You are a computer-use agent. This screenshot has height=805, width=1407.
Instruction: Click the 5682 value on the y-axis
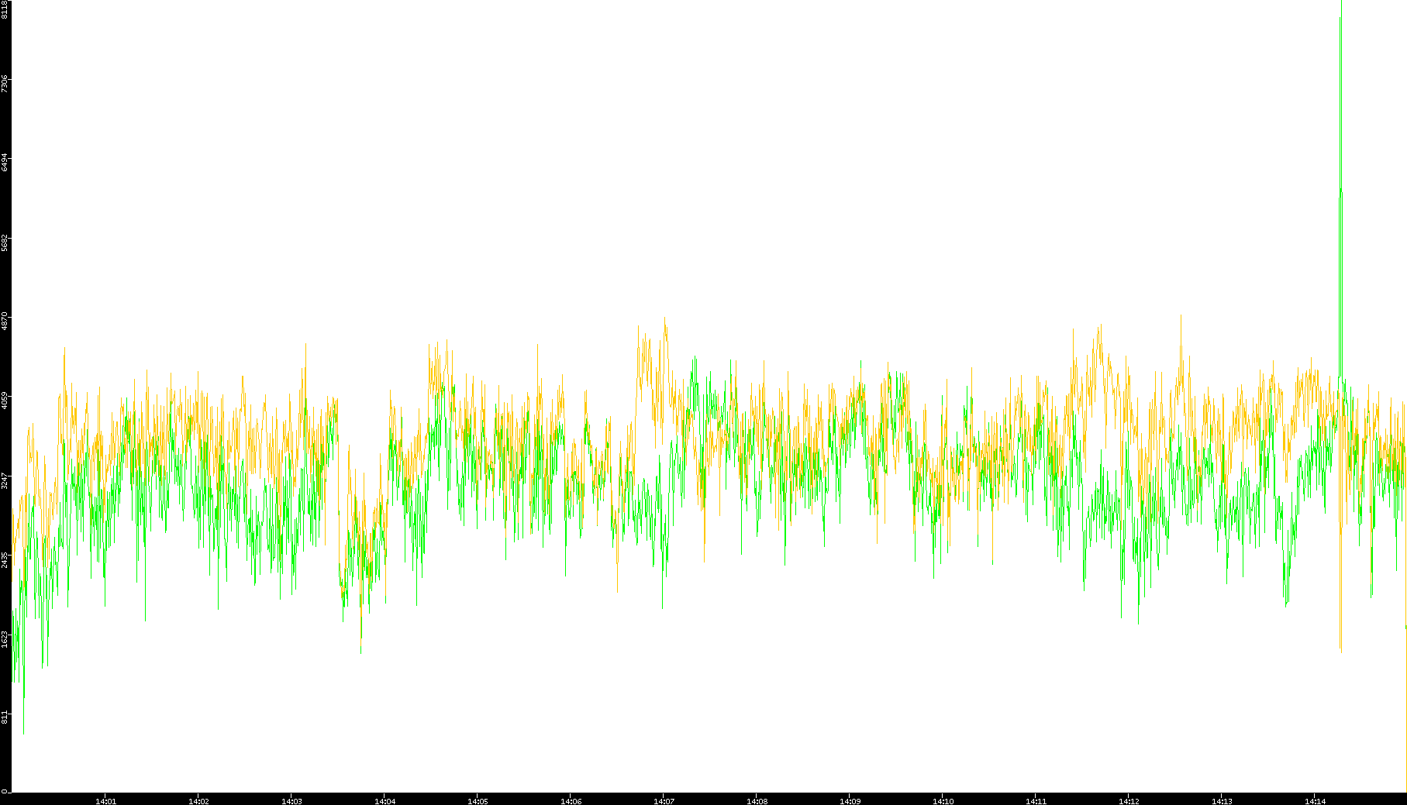pos(5,242)
